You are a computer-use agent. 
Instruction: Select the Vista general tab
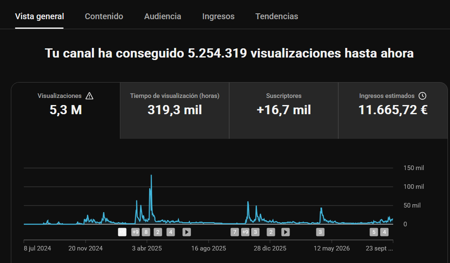[x=39, y=16]
